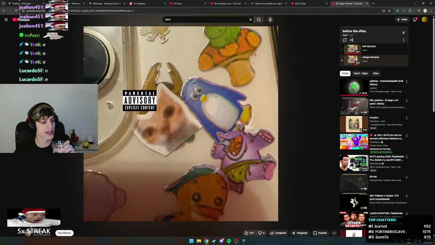This screenshot has height=245, width=435.
Task: Open the Windows Start menu
Action: point(191,241)
